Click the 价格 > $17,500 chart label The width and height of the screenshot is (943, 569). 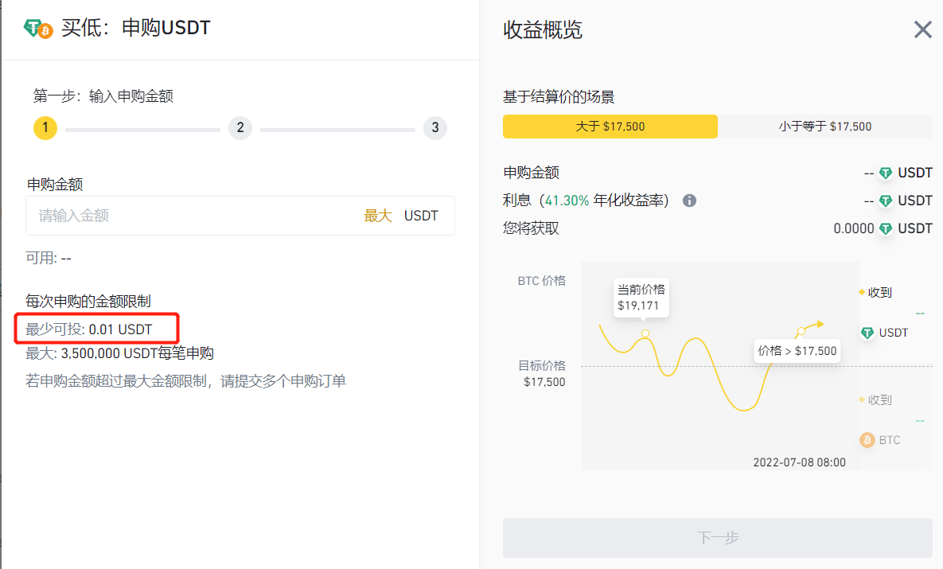797,351
